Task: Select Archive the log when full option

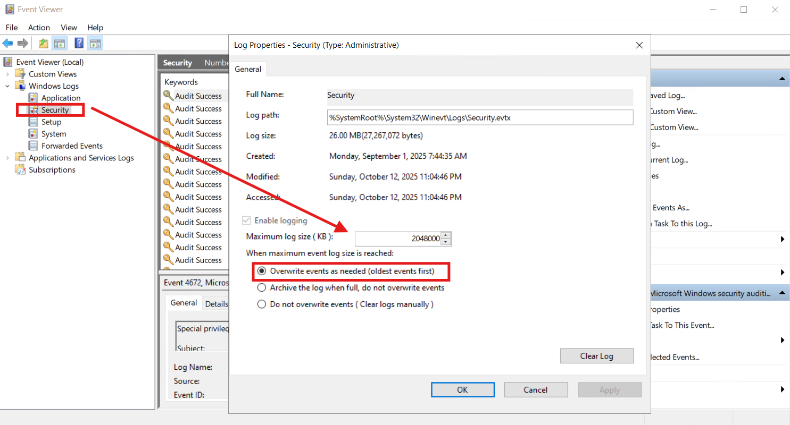Action: pyautogui.click(x=262, y=287)
